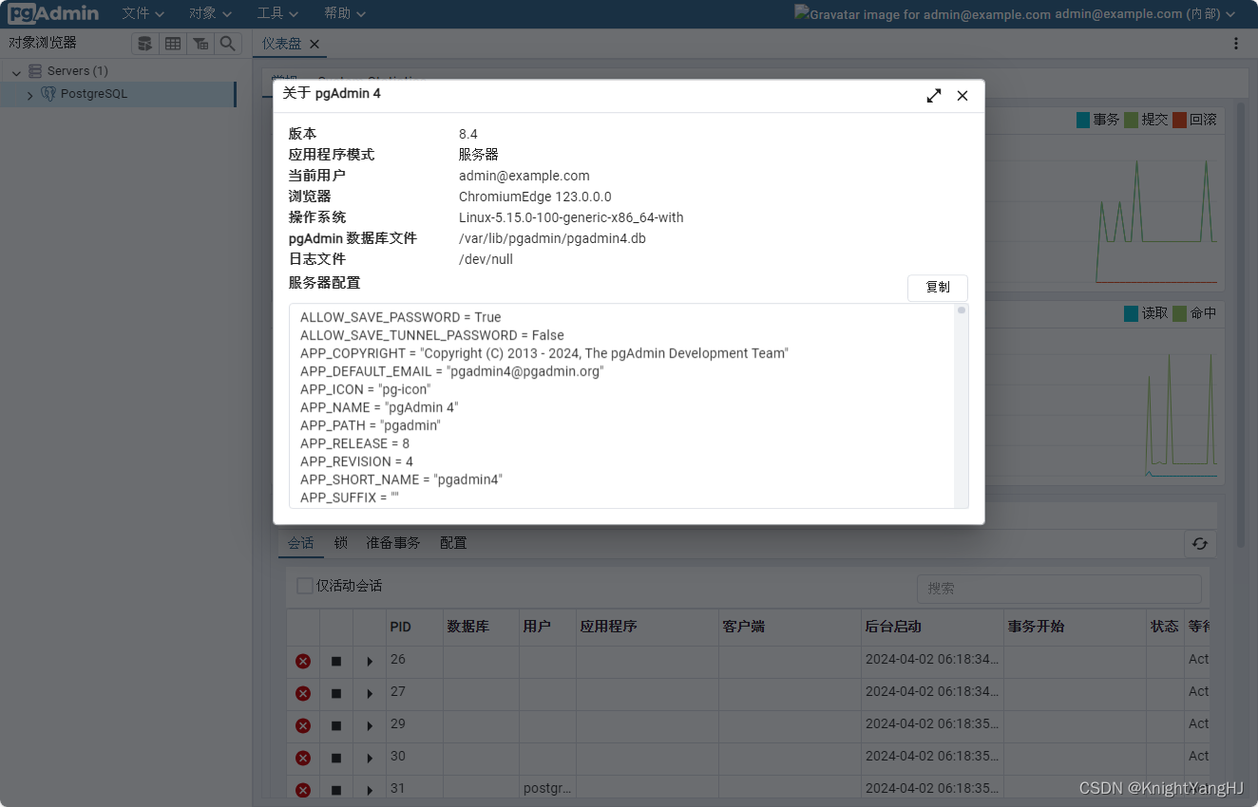Click the /var/lib/pgadmin/pgadmin4.db path text

tap(552, 238)
